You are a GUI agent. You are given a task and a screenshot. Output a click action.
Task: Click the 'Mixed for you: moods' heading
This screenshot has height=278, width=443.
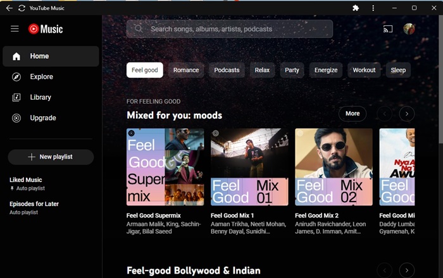point(174,116)
